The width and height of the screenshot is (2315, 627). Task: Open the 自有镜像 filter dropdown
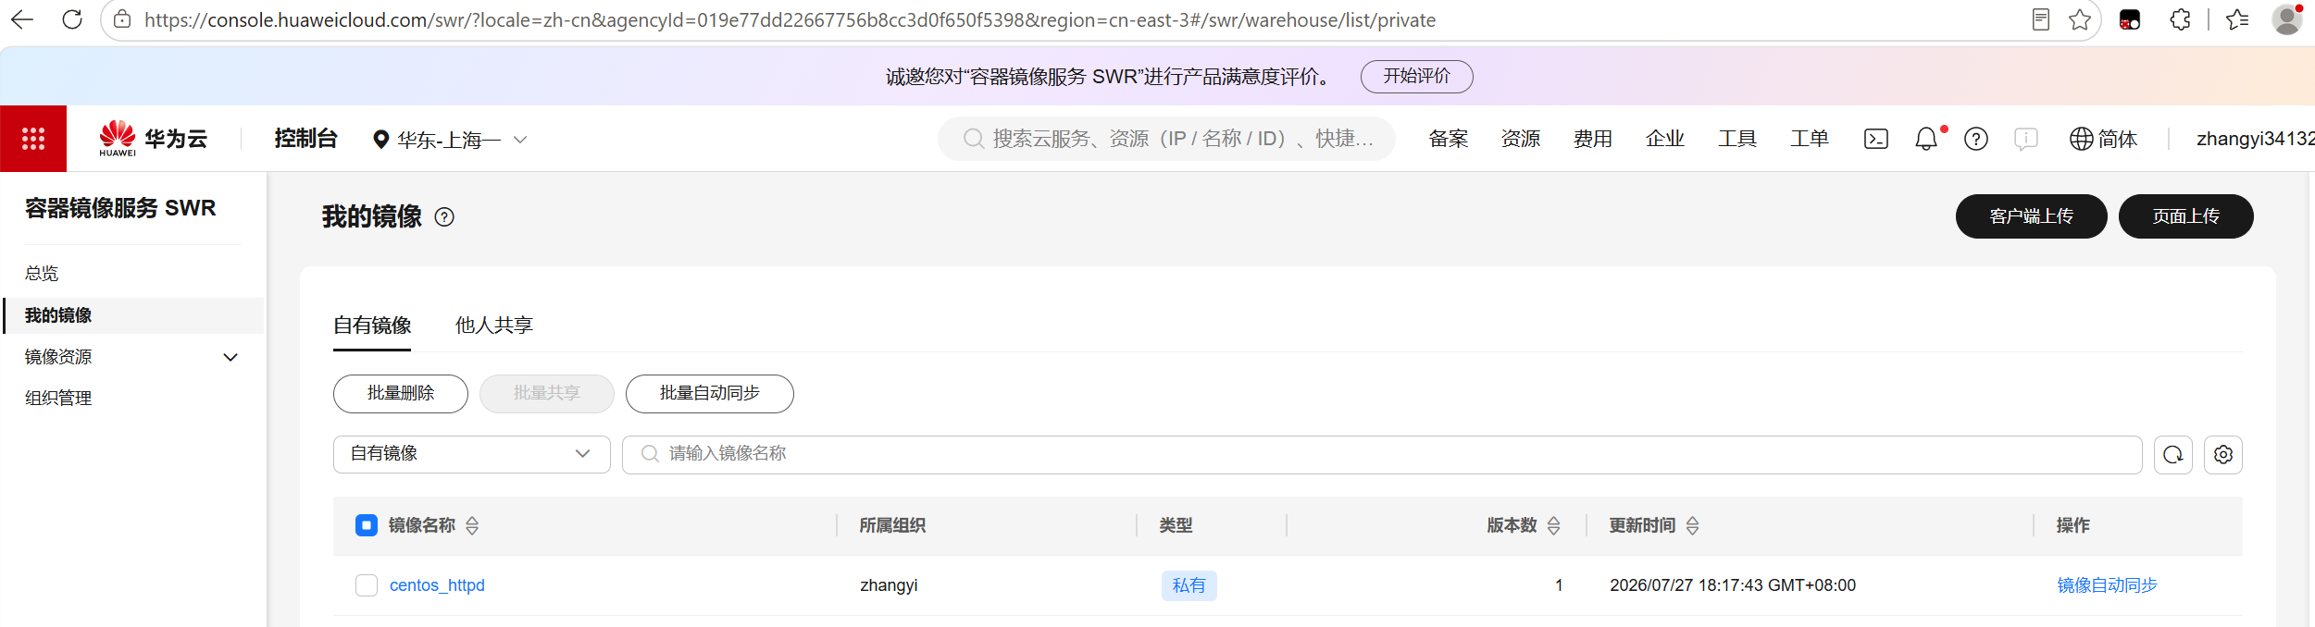472,454
